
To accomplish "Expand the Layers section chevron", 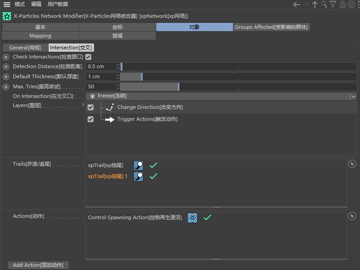I will tap(83, 105).
